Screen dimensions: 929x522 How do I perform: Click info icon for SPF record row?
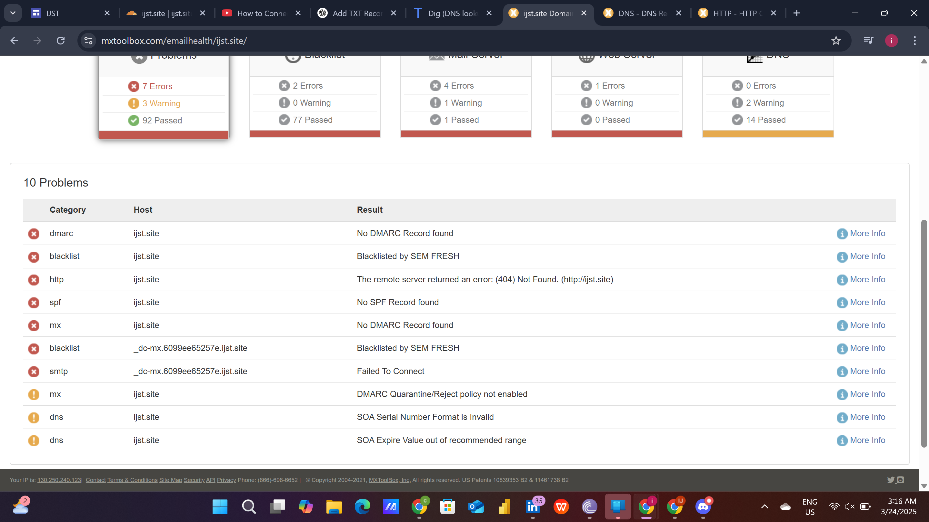(842, 303)
